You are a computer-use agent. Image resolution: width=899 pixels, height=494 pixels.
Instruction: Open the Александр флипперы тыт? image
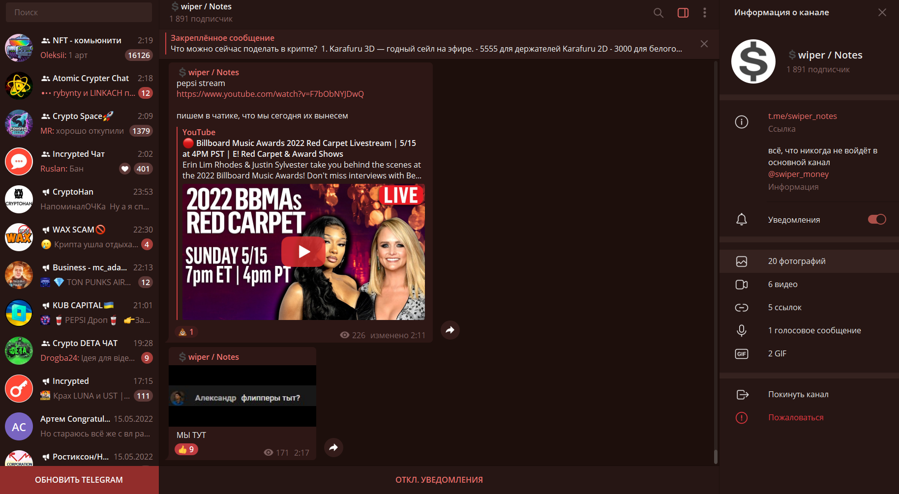pos(242,396)
